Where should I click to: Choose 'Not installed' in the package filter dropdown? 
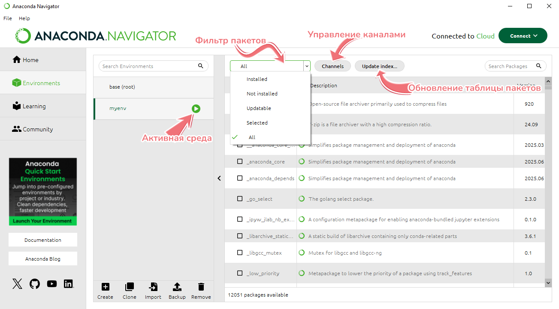point(262,94)
